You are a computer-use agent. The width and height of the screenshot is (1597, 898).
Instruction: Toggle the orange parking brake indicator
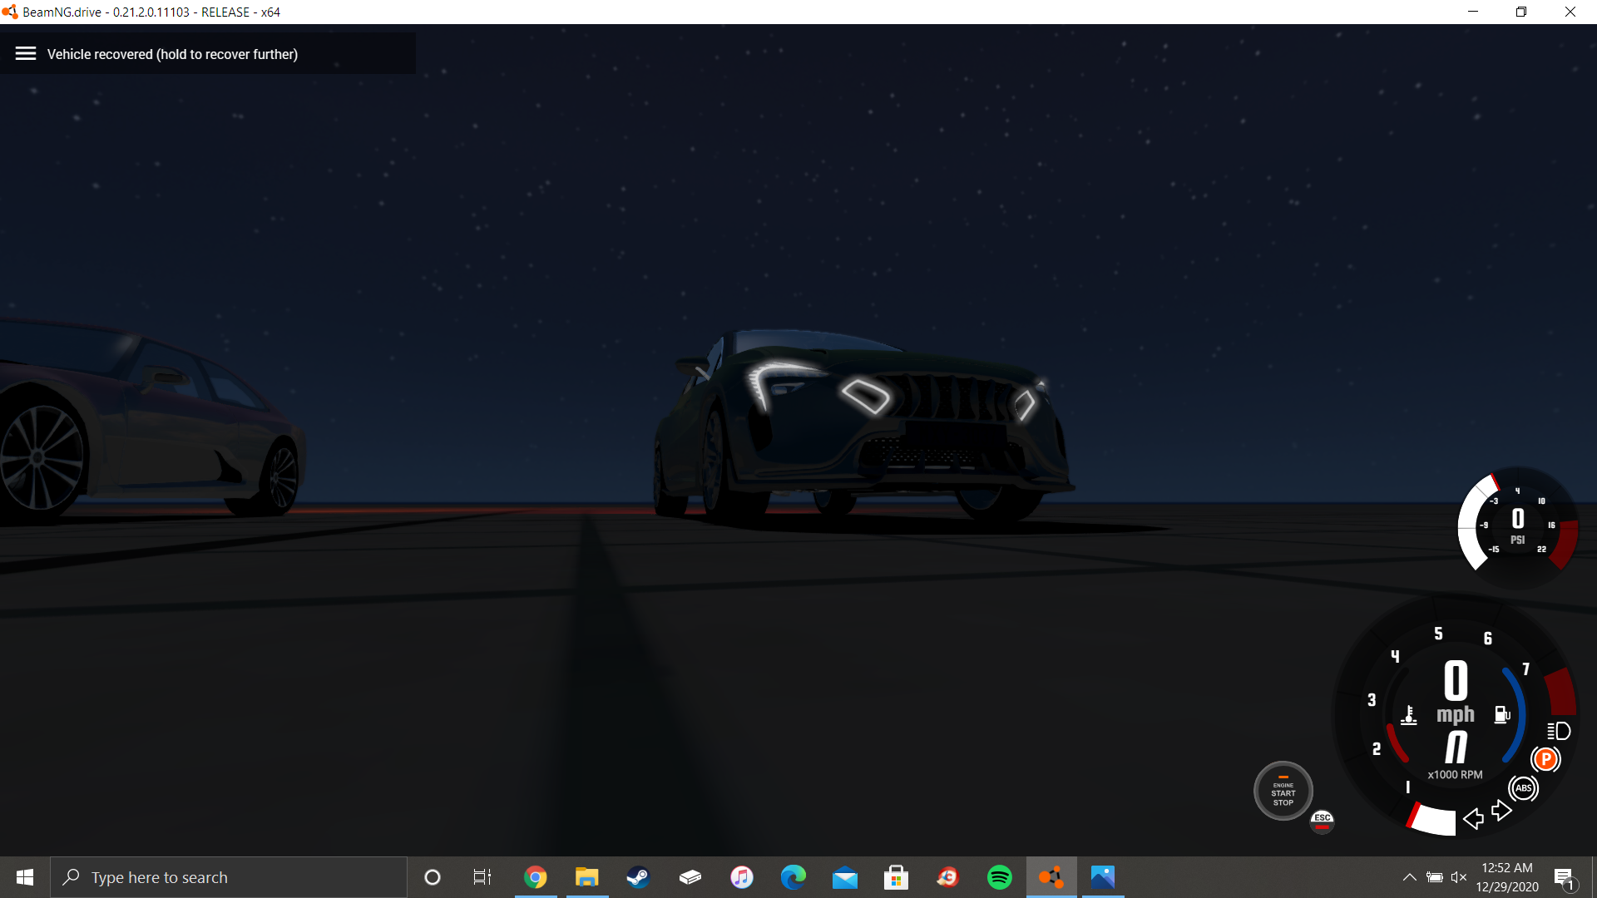(1545, 758)
